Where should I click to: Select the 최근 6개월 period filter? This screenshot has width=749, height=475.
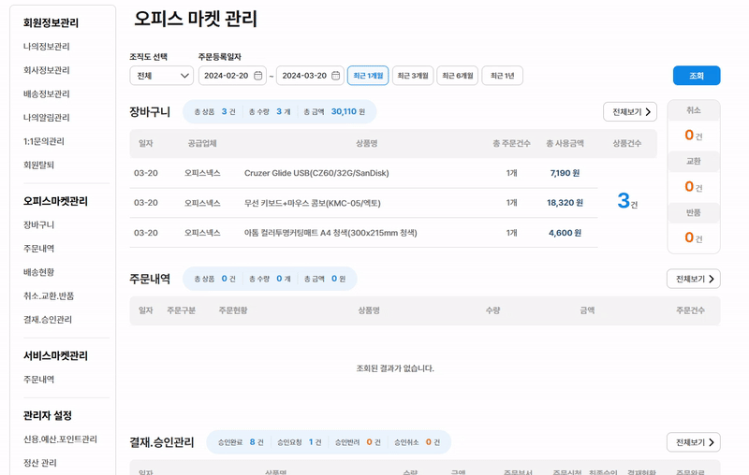tap(457, 76)
